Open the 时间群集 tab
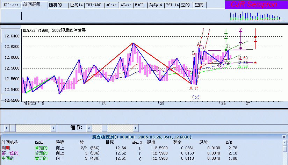 [34, 5]
